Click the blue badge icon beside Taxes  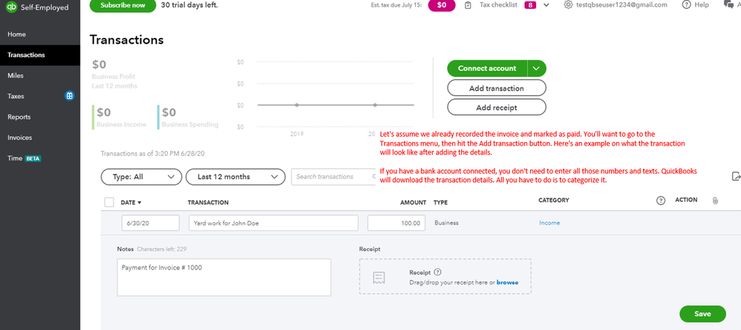click(x=69, y=96)
